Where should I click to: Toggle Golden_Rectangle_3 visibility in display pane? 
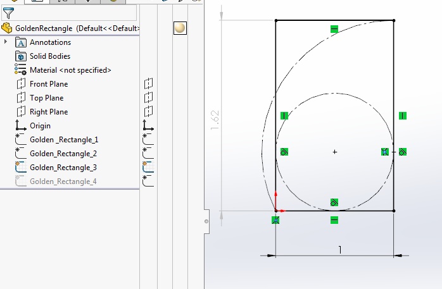pos(148,167)
